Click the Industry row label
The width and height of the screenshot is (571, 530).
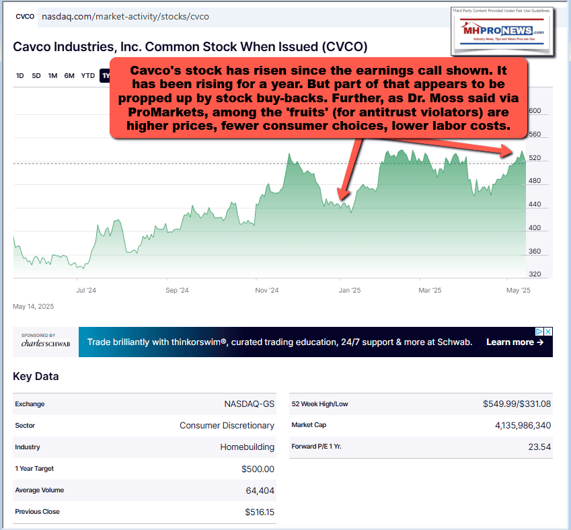tap(28, 447)
